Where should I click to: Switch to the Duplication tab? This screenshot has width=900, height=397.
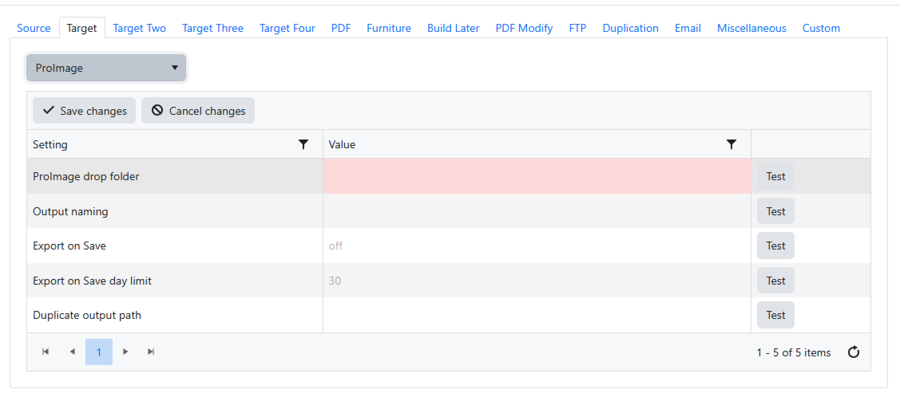point(630,28)
